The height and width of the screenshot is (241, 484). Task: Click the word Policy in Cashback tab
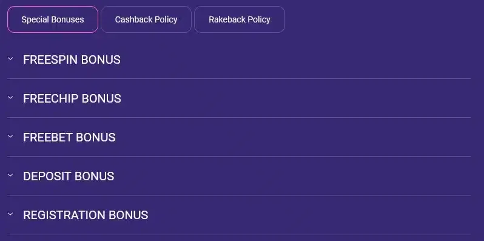[166, 20]
